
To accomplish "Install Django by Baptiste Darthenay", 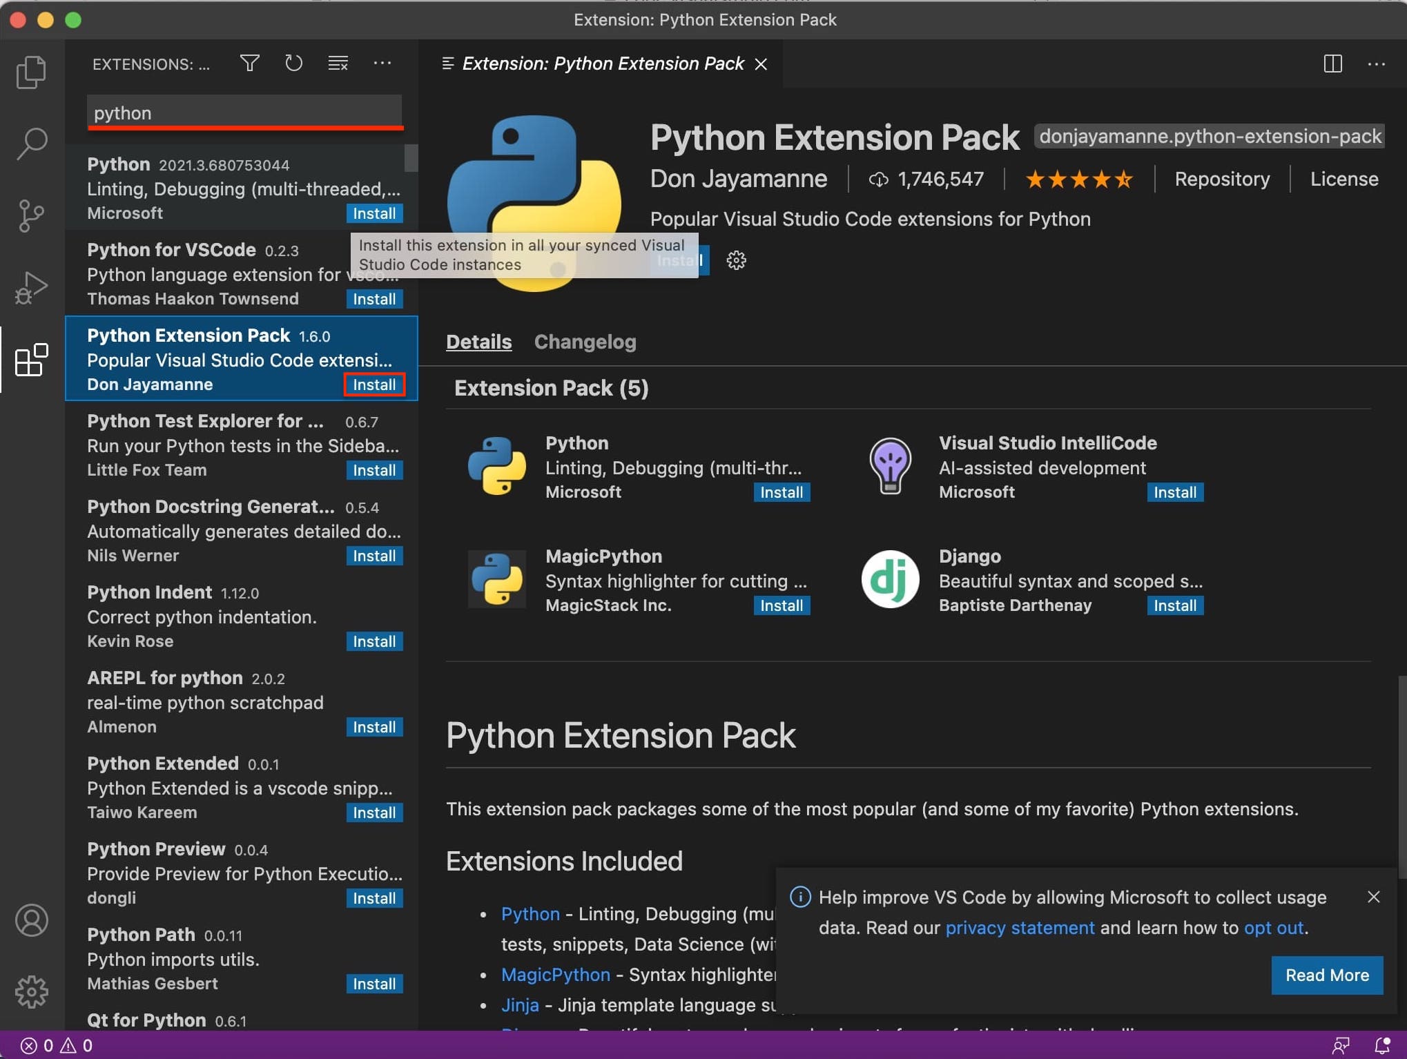I will click(x=1175, y=605).
